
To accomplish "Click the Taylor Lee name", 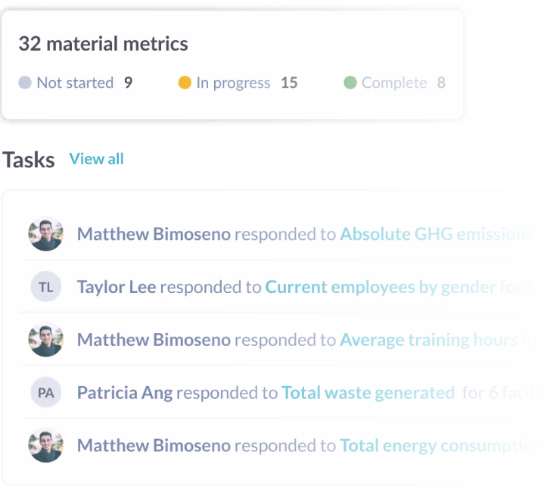I will 117,287.
